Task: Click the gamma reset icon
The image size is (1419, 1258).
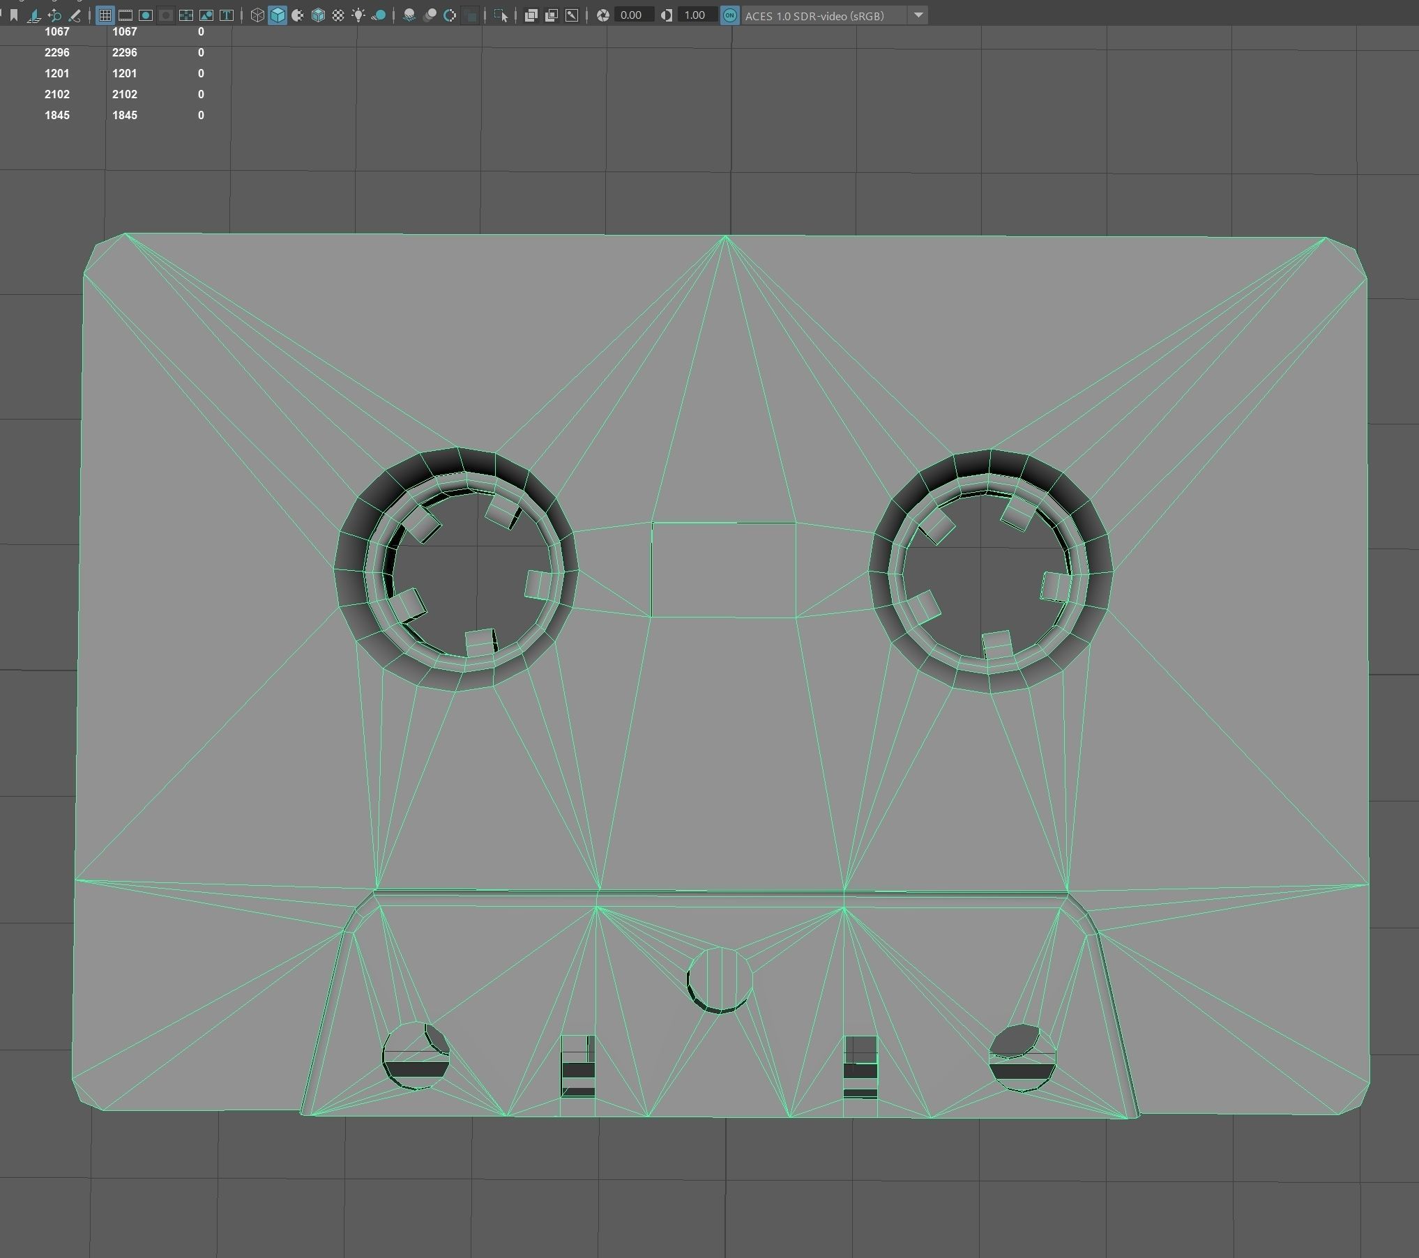Action: [667, 15]
